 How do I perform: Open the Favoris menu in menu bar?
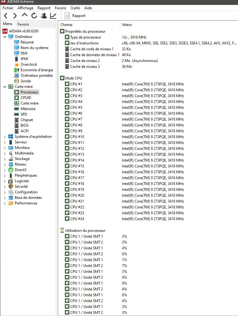(x=60, y=8)
